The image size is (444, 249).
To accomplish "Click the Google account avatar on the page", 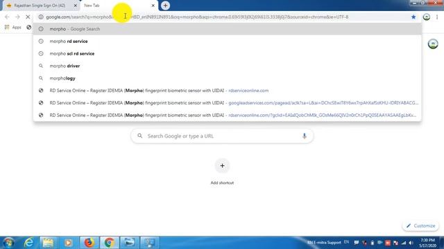I will [x=433, y=44].
